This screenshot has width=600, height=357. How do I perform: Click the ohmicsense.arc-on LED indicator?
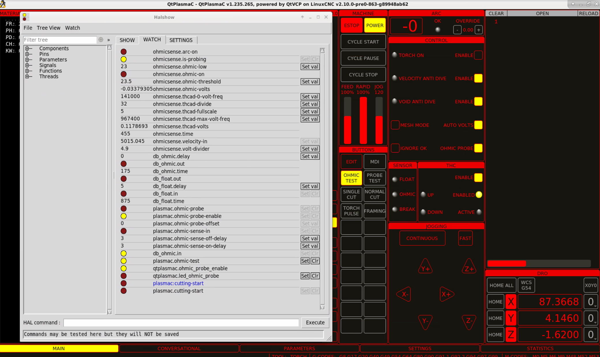click(x=124, y=52)
